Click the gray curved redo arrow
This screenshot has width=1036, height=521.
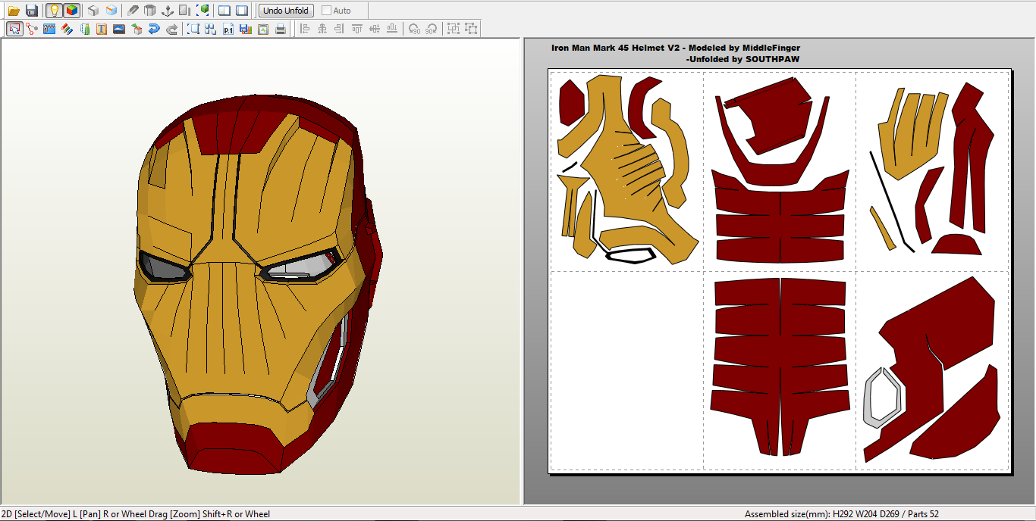[x=171, y=29]
